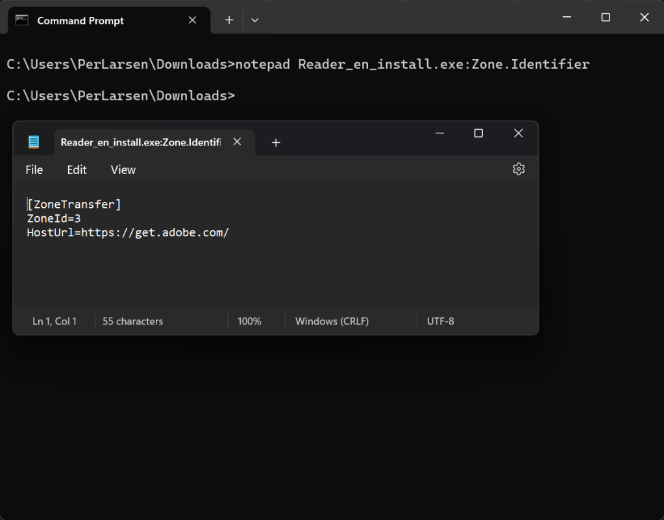664x520 pixels.
Task: Click the Windows (CRLF) line-ending indicator
Action: coord(331,321)
